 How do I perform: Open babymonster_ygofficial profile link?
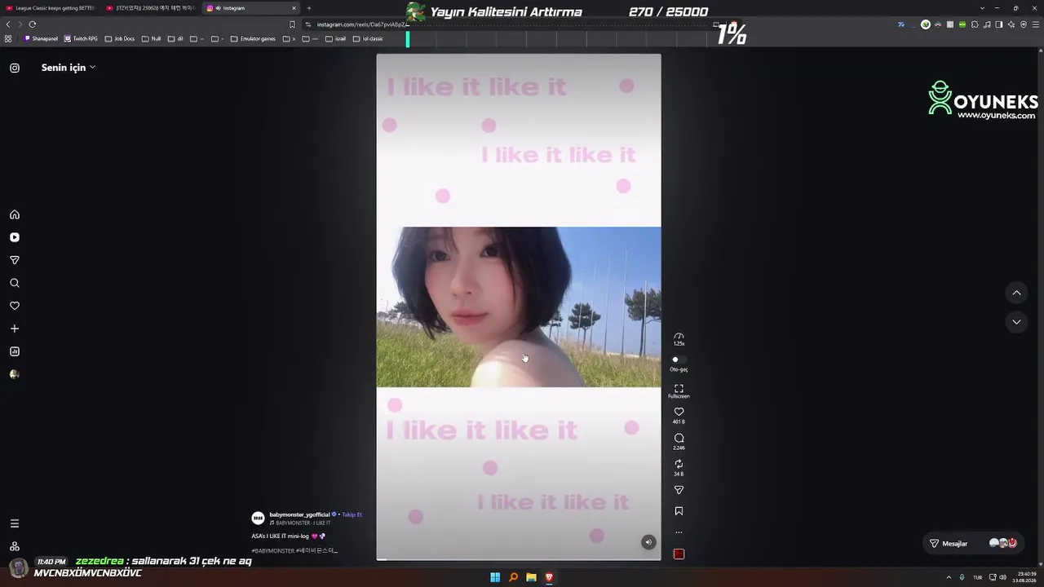point(299,514)
